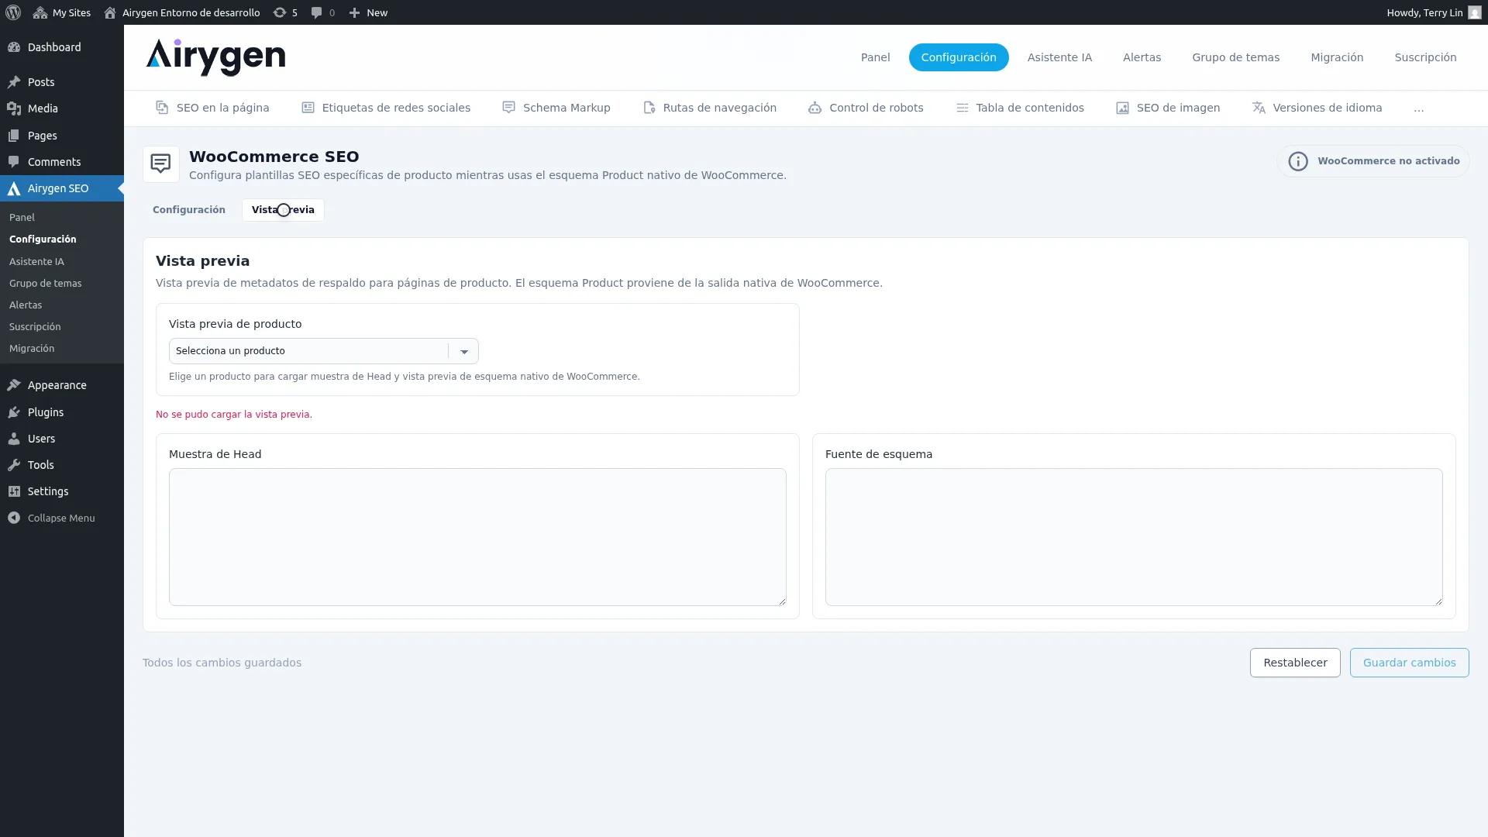
Task: Click the Fuente de esquema resize handle
Action: [x=1438, y=601]
